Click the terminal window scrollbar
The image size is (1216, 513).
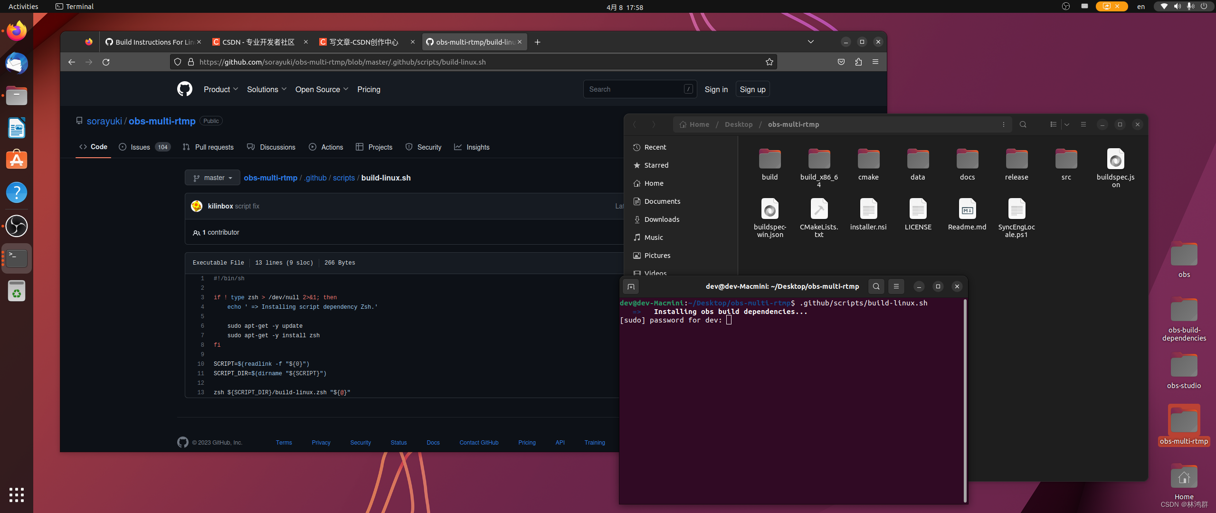click(x=965, y=400)
